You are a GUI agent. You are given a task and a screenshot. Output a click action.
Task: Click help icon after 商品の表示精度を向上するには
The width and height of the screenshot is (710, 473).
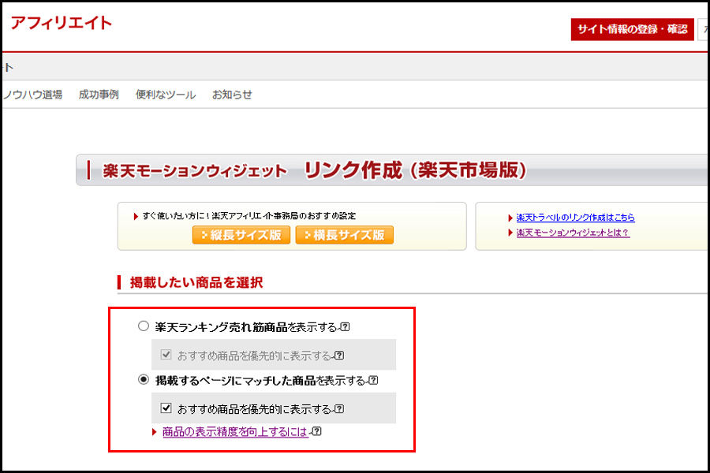[317, 431]
